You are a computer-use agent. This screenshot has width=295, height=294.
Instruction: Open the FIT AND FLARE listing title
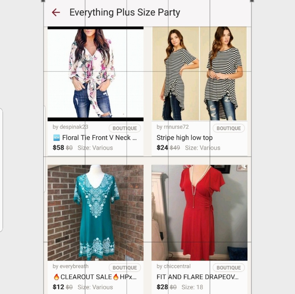coord(197,277)
